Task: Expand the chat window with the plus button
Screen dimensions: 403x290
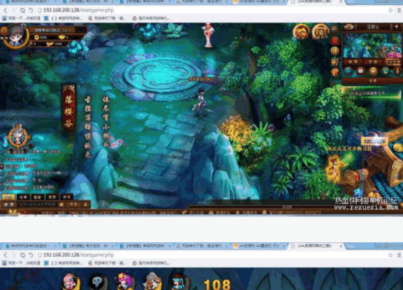Action: click(x=85, y=205)
